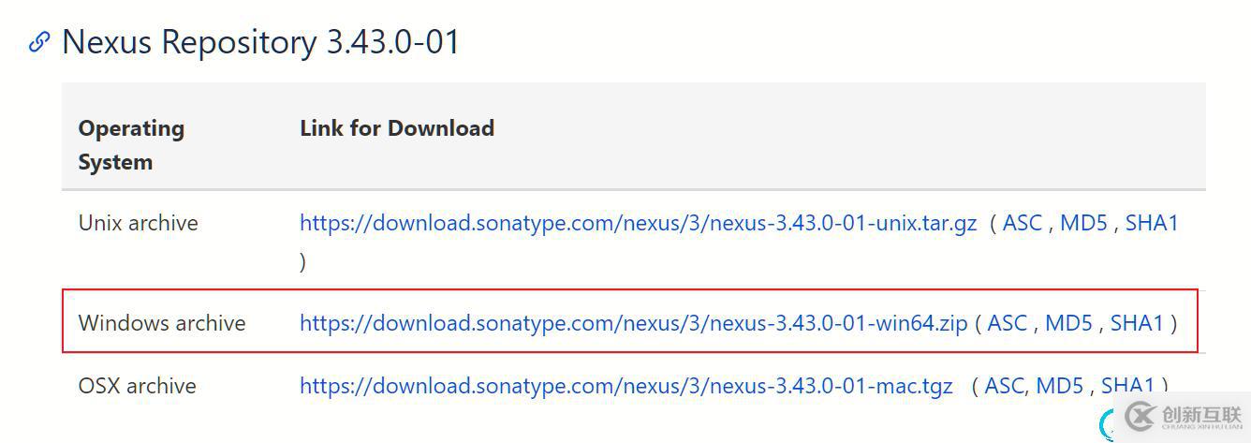This screenshot has width=1251, height=443.
Task: Download the nexus-3.43.0-01-mac.tgz file
Action: 625,386
